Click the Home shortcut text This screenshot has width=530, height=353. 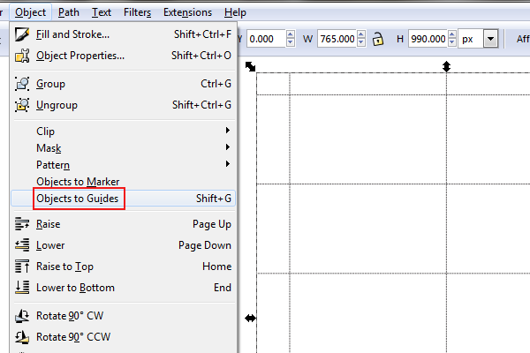click(217, 267)
